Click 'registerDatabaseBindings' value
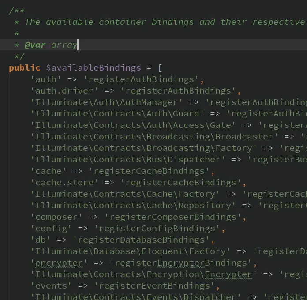Image resolution: width=307 pixels, height=300 pixels. tap(141, 240)
